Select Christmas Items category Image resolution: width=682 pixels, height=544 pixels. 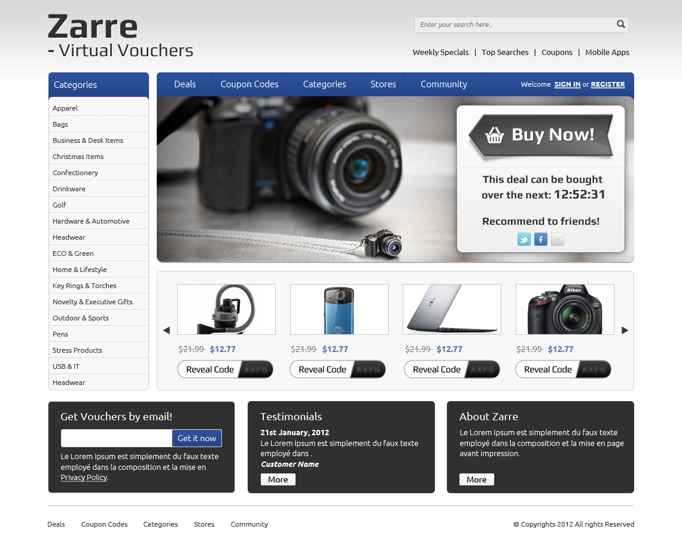(x=98, y=157)
